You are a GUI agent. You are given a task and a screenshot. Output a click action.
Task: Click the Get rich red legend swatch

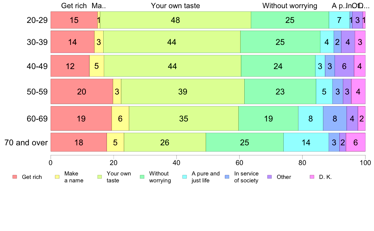15,177
